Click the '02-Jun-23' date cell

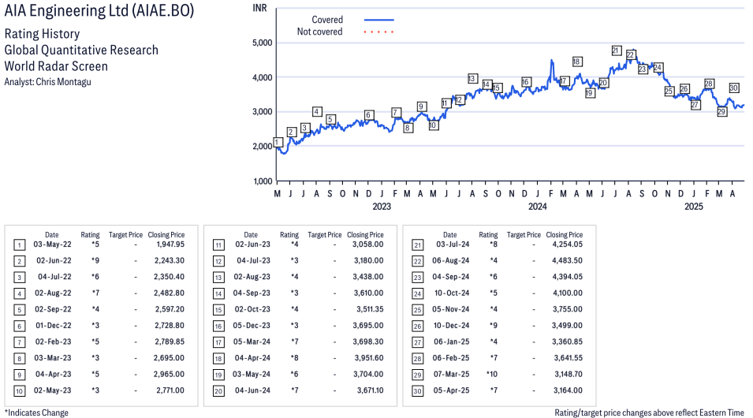point(252,244)
